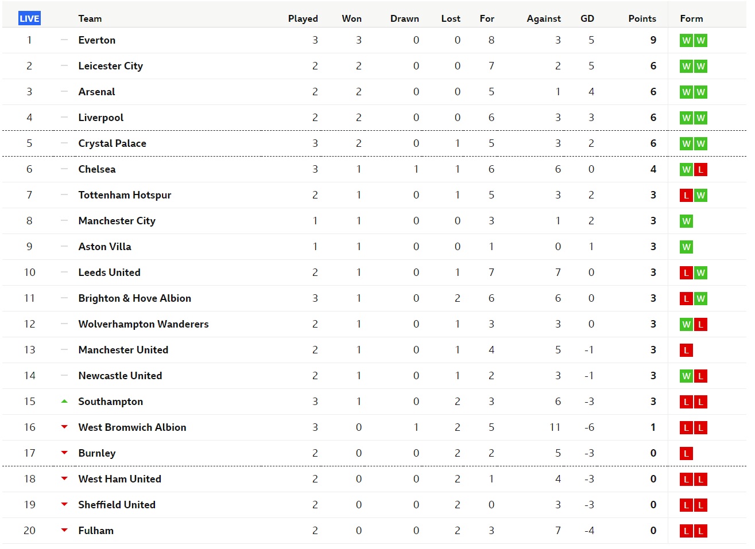This screenshot has height=549, width=755.
Task: Click Sheffield United's red down-arrow icon
Action: (64, 504)
